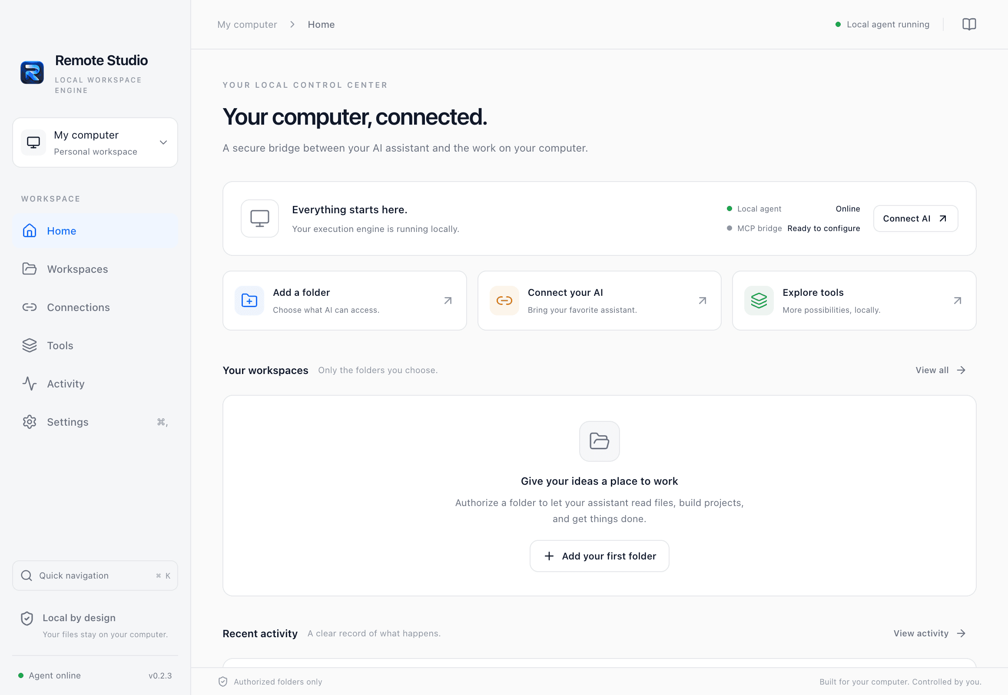Image resolution: width=1008 pixels, height=695 pixels.
Task: Open Activity in the sidebar
Action: coord(95,384)
